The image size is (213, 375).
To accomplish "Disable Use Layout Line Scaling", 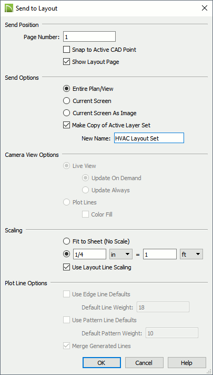I will (x=66, y=267).
